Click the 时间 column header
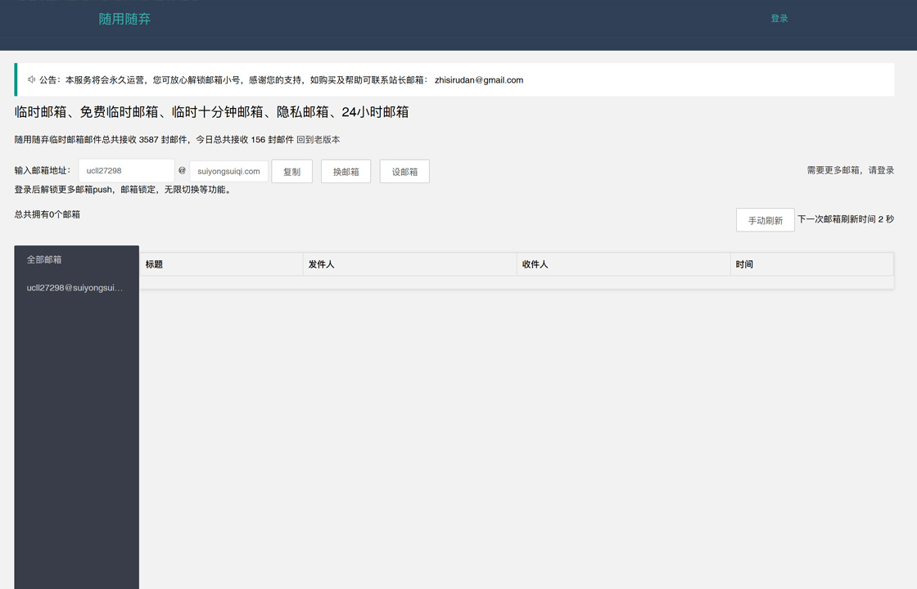Viewport: 917px width, 589px height. click(811, 264)
